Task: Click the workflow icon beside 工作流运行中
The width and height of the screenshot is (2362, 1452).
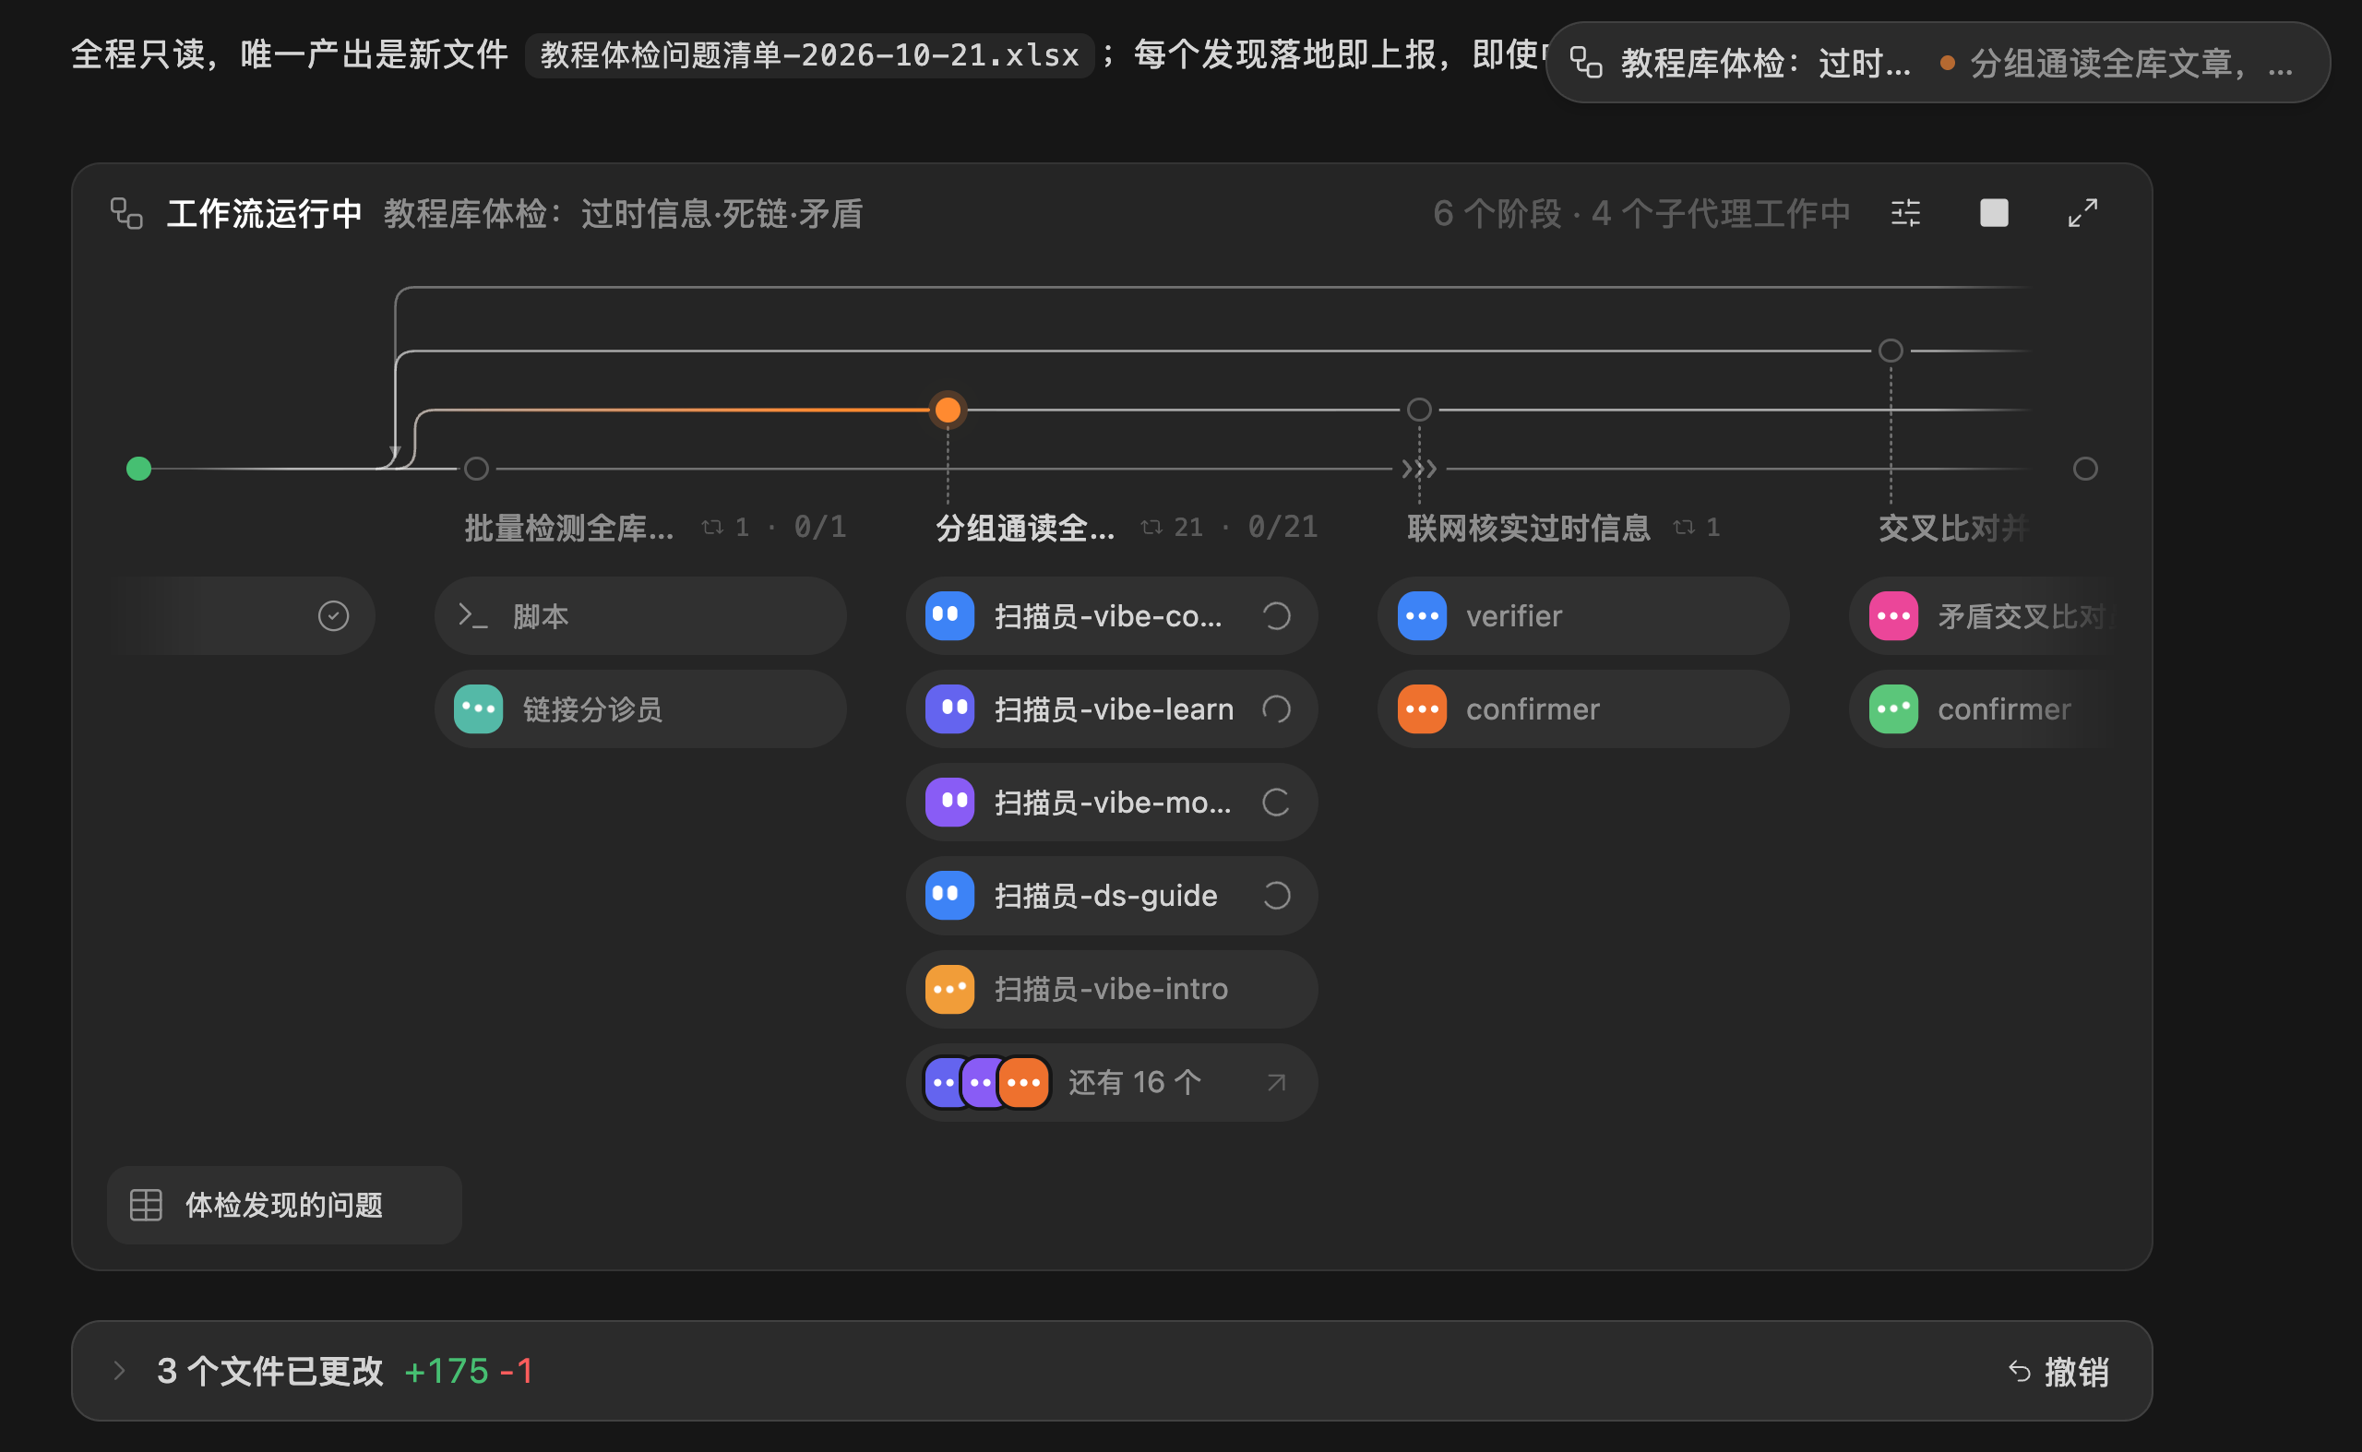Action: click(x=126, y=213)
